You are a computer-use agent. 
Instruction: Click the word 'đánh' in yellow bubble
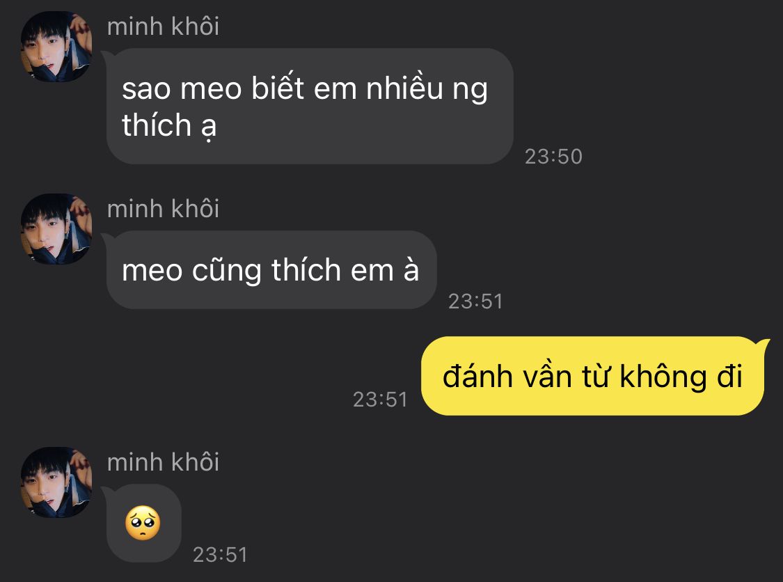tap(478, 376)
